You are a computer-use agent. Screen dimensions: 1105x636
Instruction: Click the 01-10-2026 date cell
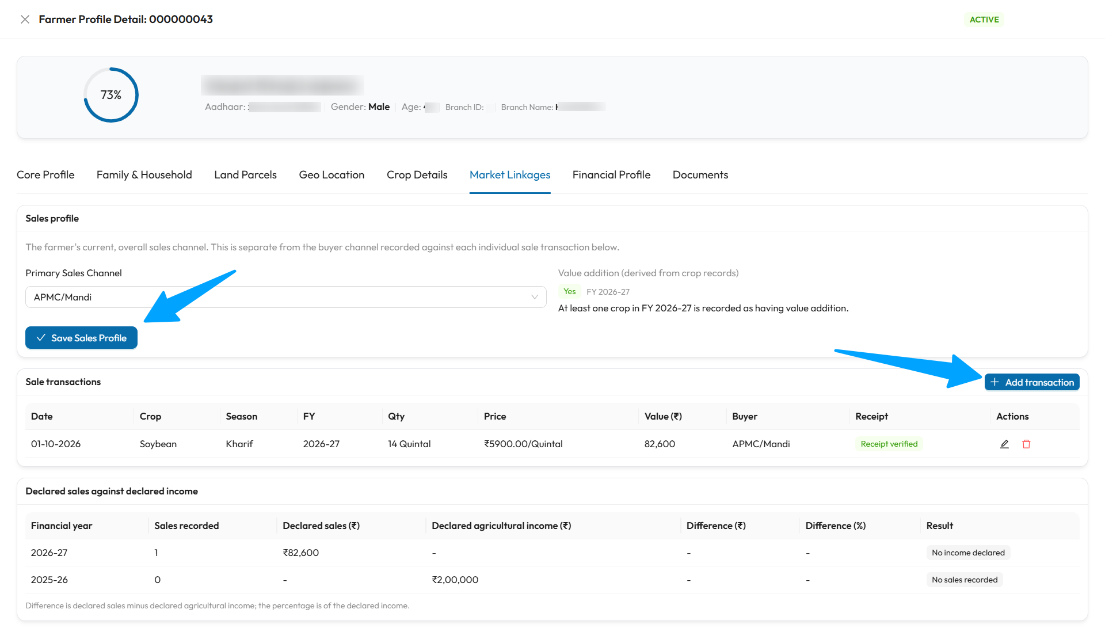(56, 444)
